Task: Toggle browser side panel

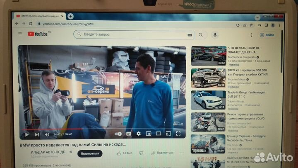Action: click(x=266, y=25)
